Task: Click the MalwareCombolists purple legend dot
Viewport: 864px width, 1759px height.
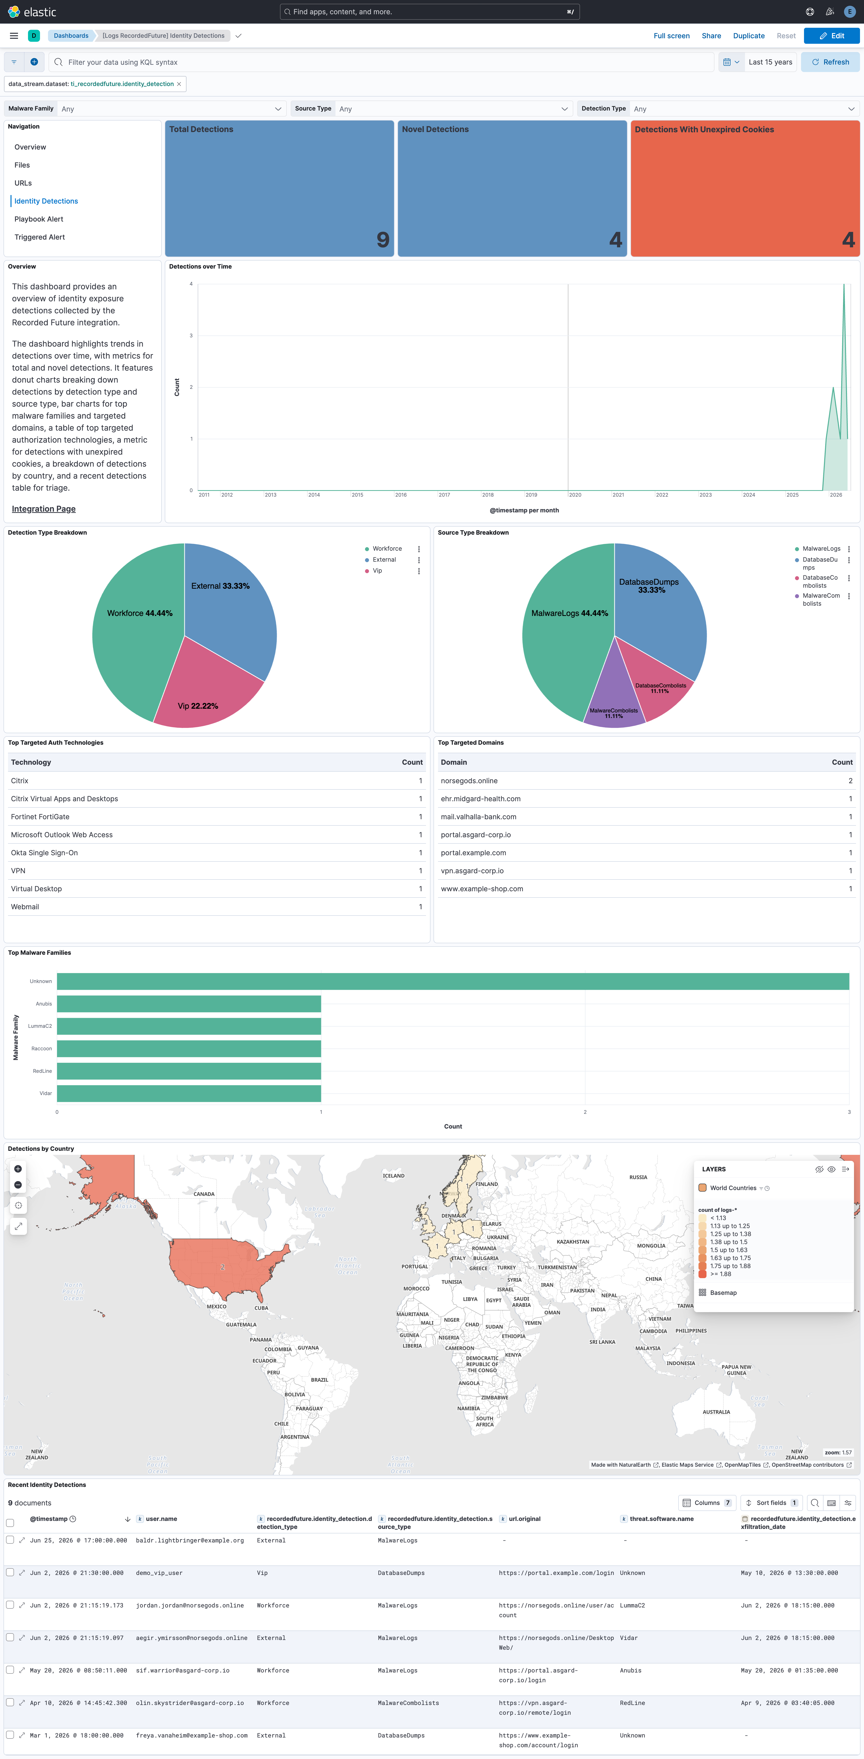Action: pyautogui.click(x=797, y=596)
